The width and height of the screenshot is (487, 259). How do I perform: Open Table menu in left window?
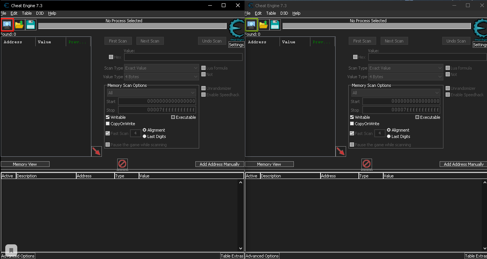tap(27, 13)
